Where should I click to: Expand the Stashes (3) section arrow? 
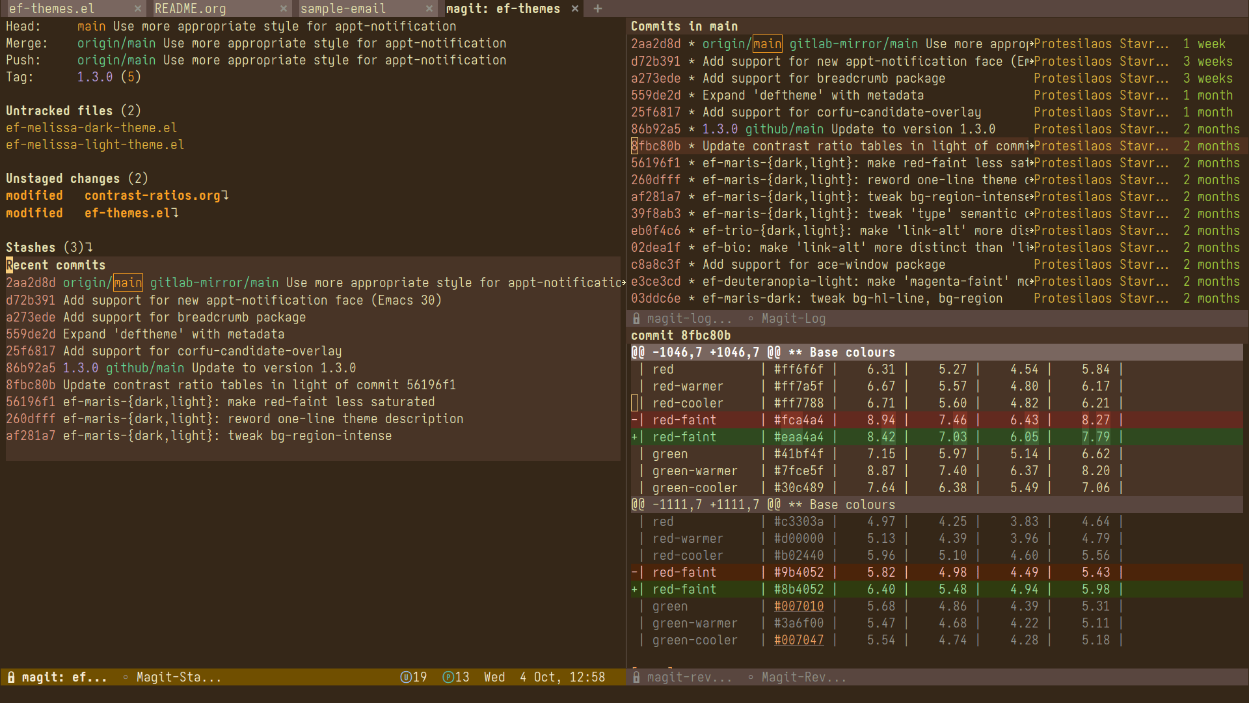(x=89, y=247)
